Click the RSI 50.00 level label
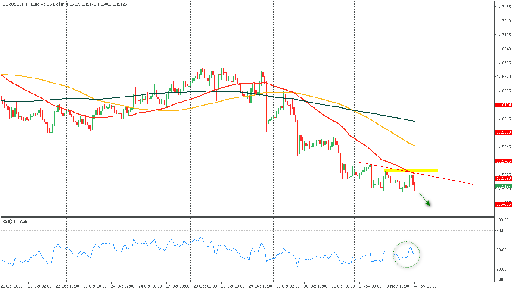This screenshot has width=517, height=291. click(500, 250)
